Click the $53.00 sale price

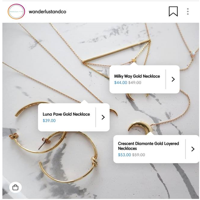click(x=124, y=155)
